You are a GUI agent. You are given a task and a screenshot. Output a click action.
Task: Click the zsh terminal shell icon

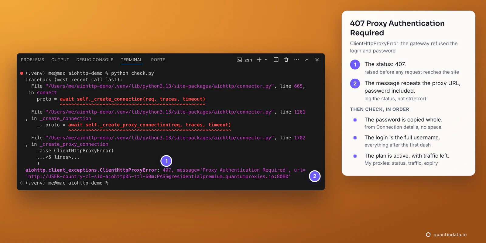pos(239,60)
